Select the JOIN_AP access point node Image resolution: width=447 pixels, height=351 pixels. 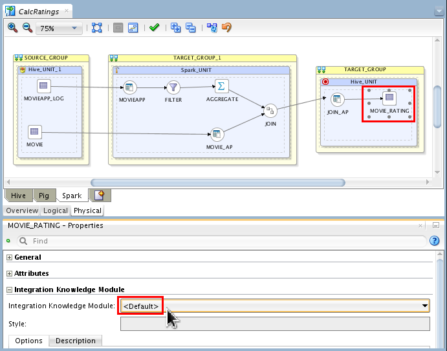pos(337,99)
